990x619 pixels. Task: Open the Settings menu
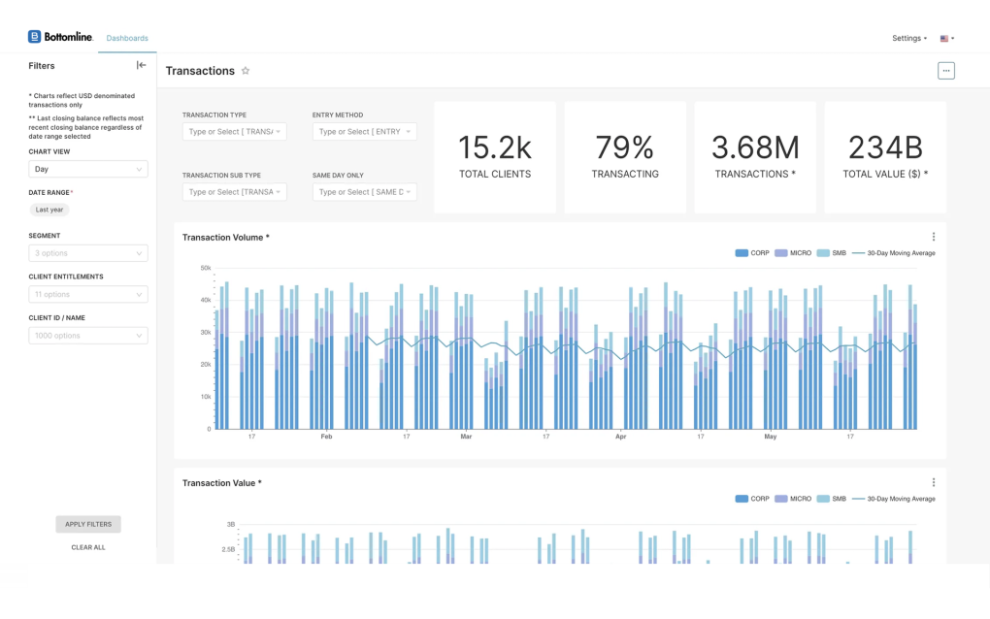908,39
